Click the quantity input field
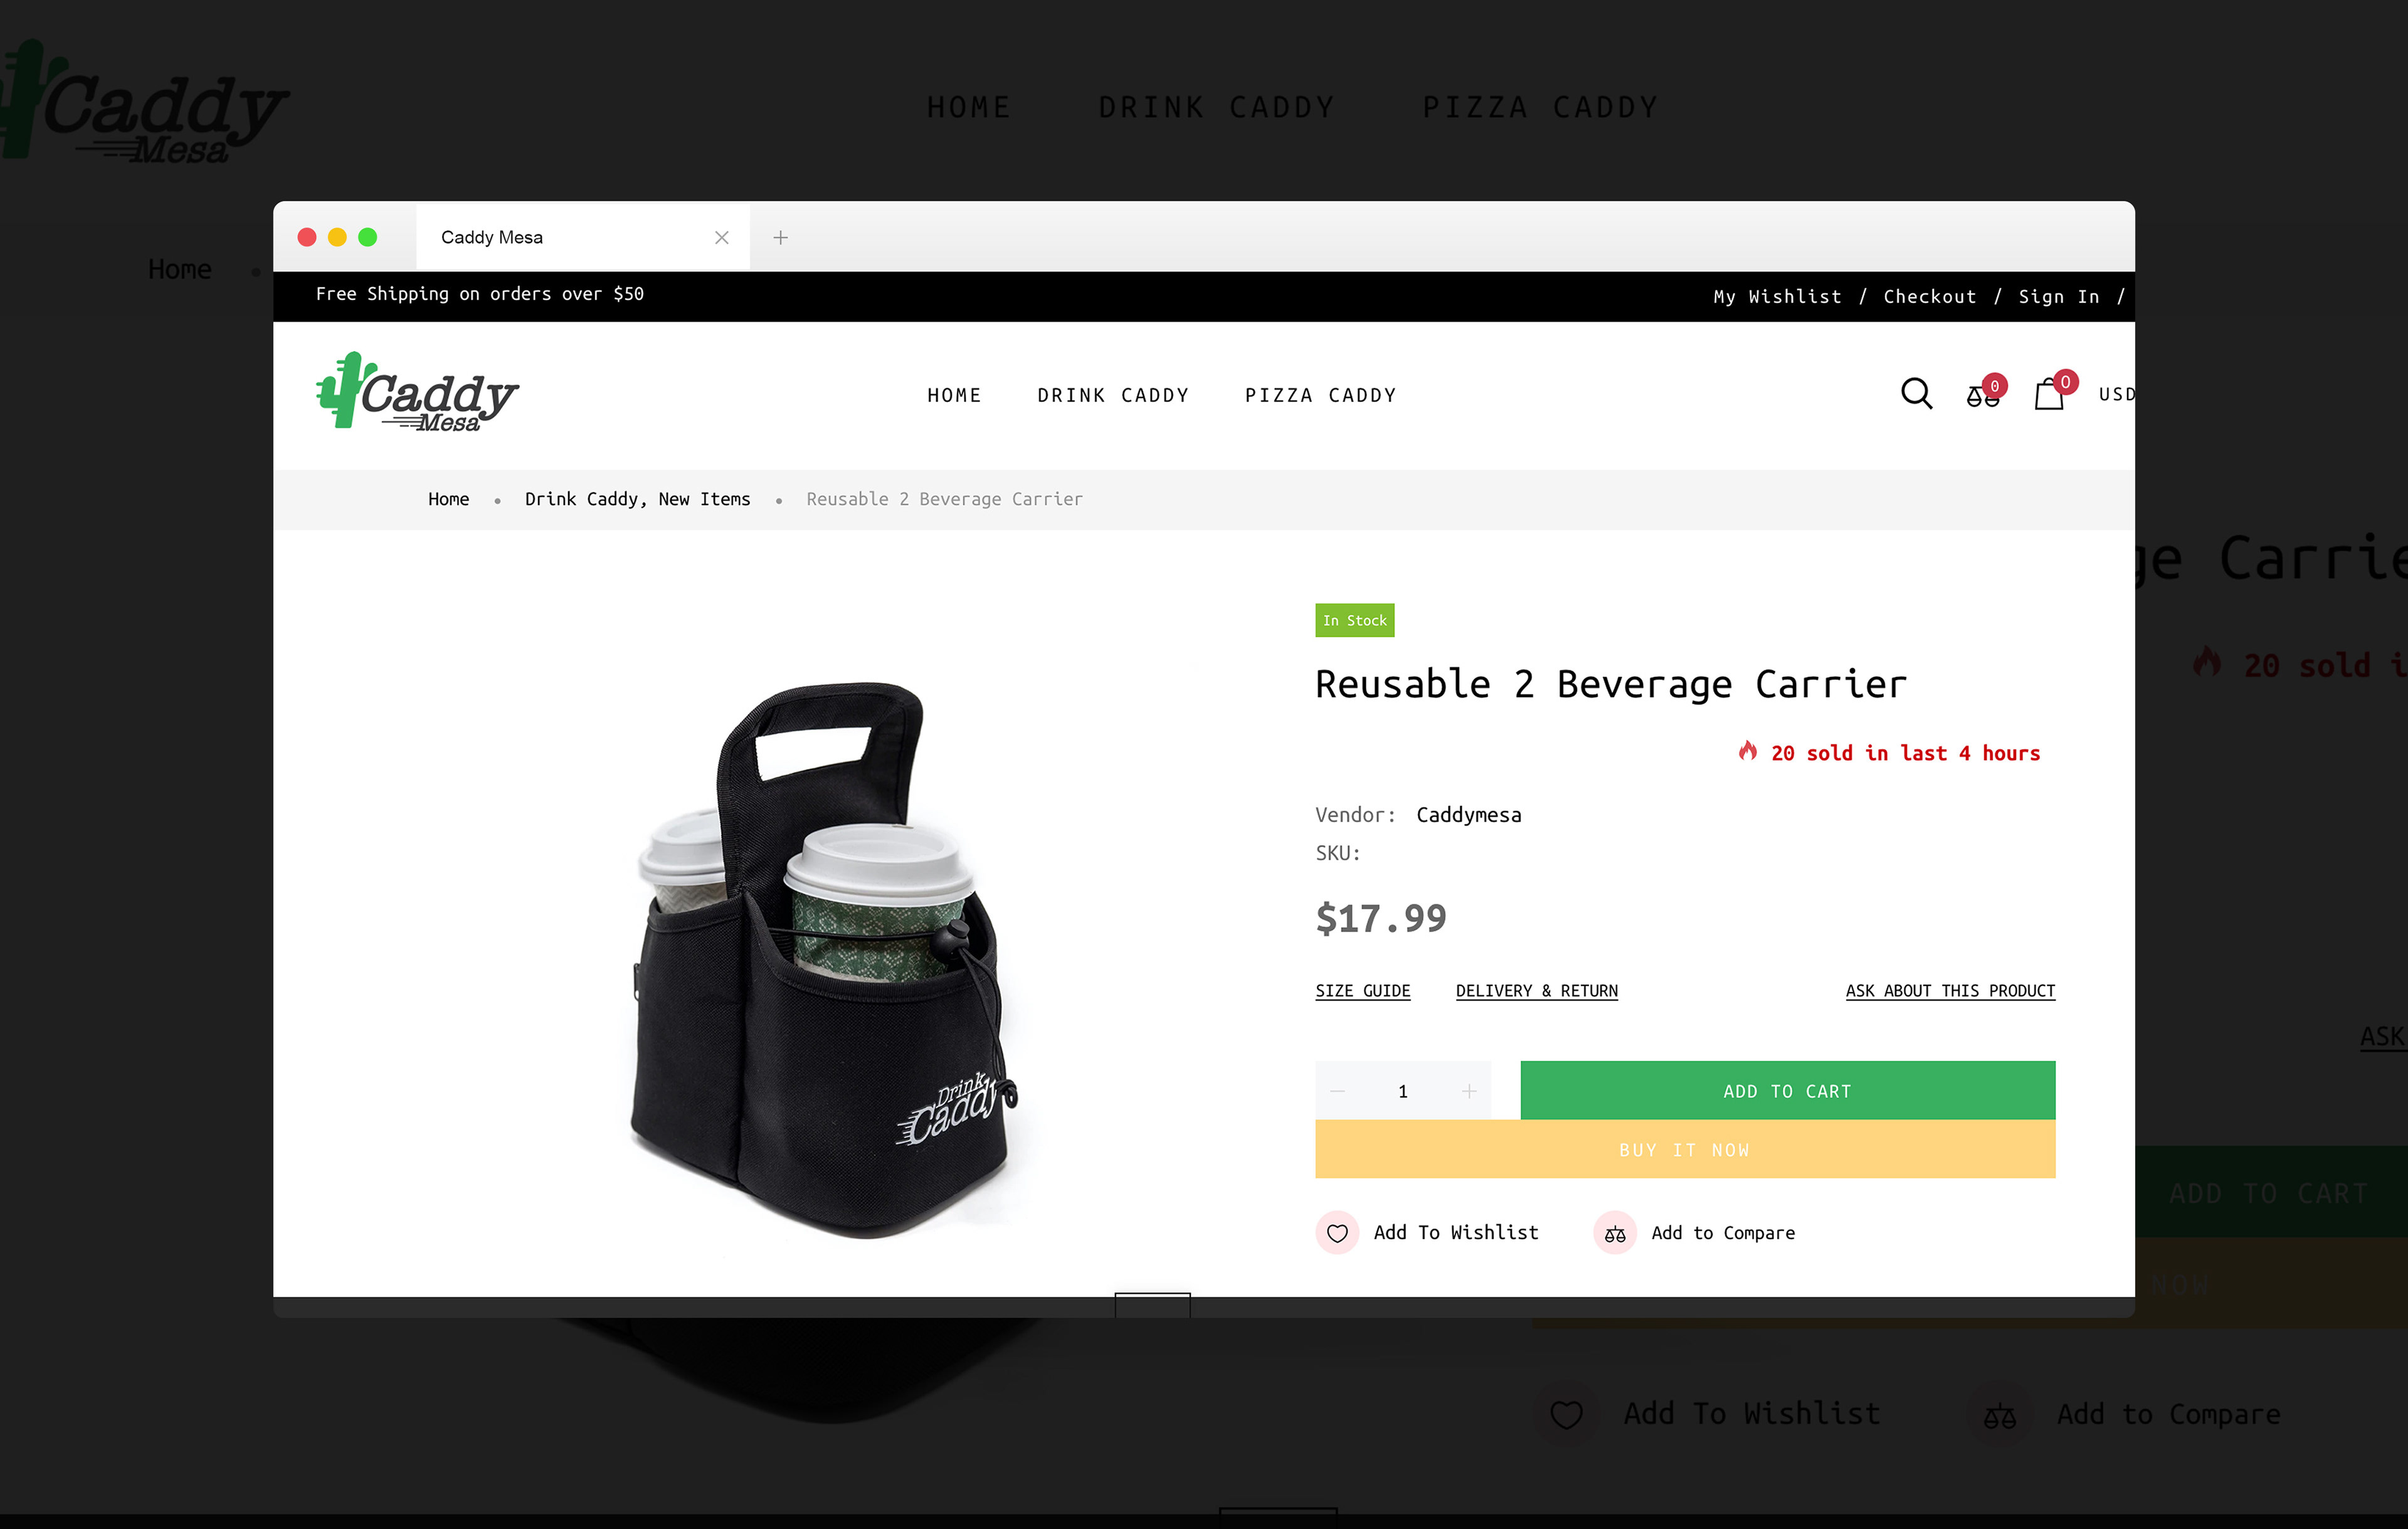Image resolution: width=2408 pixels, height=1529 pixels. click(1403, 1091)
